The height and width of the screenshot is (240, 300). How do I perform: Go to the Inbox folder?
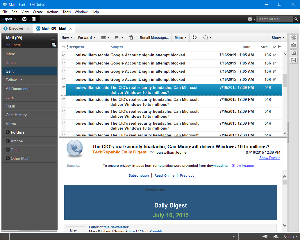click(x=29, y=54)
